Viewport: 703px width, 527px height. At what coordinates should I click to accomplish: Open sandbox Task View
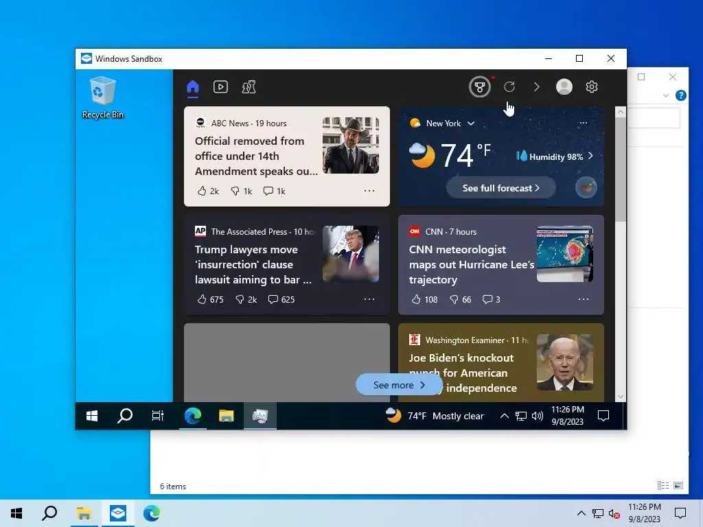158,416
